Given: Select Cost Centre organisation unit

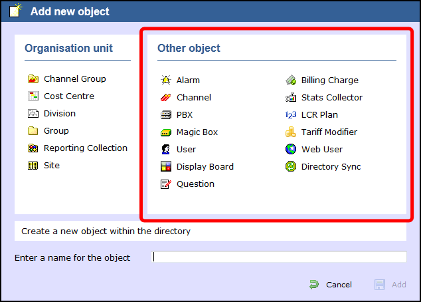Looking at the screenshot, I should [x=68, y=96].
